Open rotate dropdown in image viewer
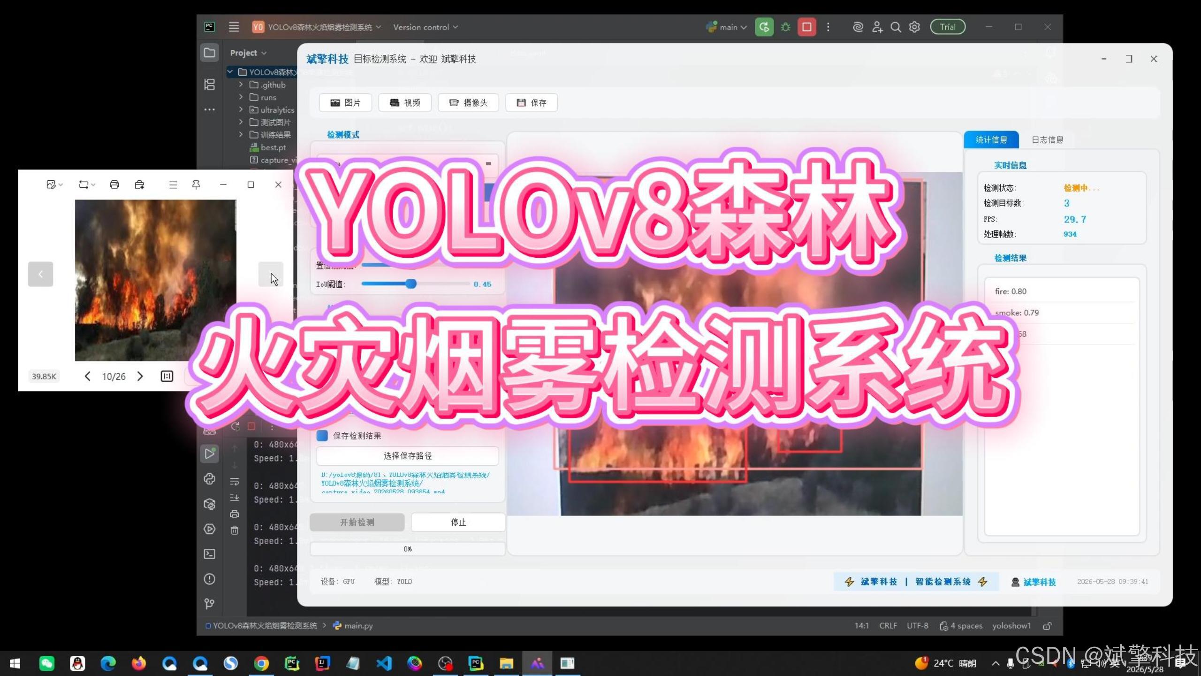Image resolution: width=1201 pixels, height=676 pixels. [87, 184]
